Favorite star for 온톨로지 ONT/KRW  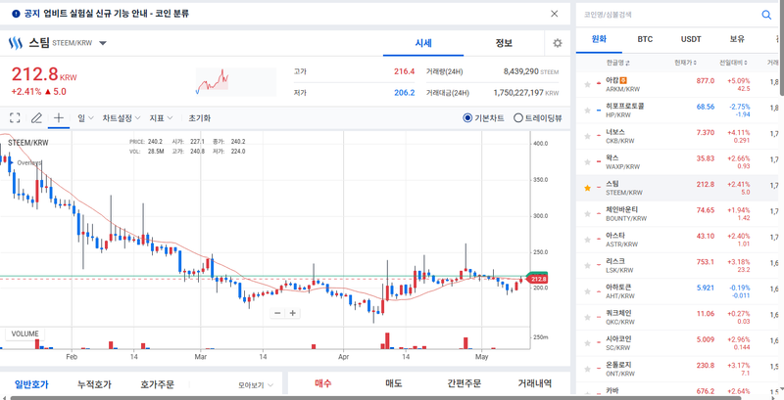tap(587, 370)
